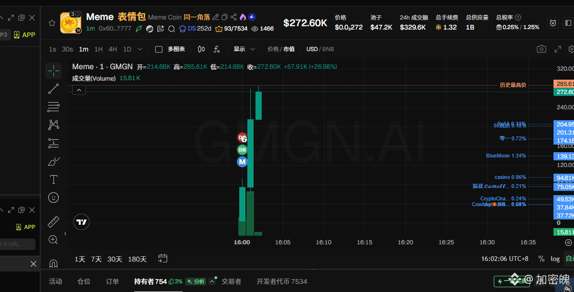Select the brush drawing tool
The height and width of the screenshot is (292, 574).
pyautogui.click(x=53, y=161)
